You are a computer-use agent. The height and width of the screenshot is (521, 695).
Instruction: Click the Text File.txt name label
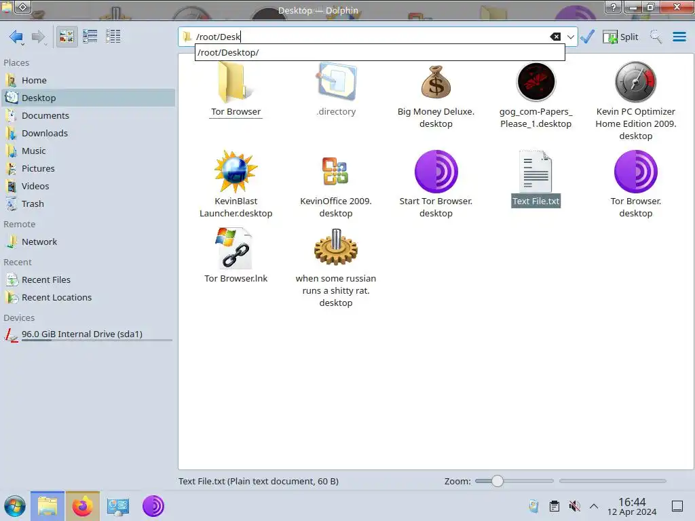coord(536,201)
